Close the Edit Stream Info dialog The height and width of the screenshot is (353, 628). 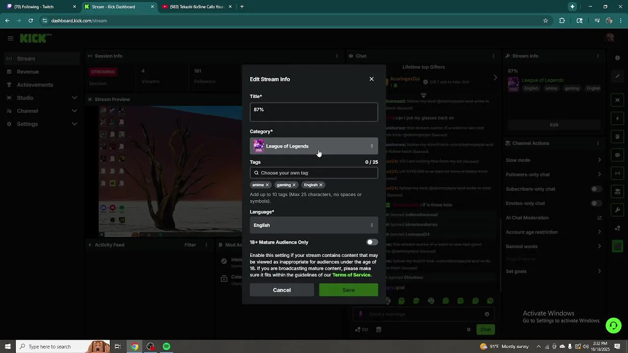click(x=371, y=79)
